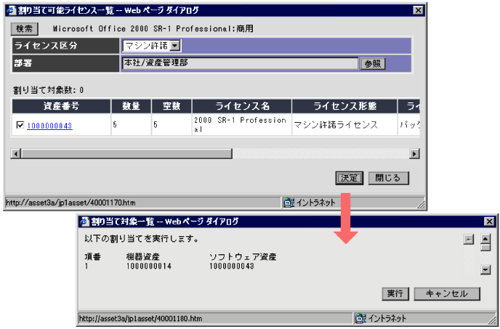Click the 数量 column header
The width and height of the screenshot is (500, 329).
[x=131, y=106]
